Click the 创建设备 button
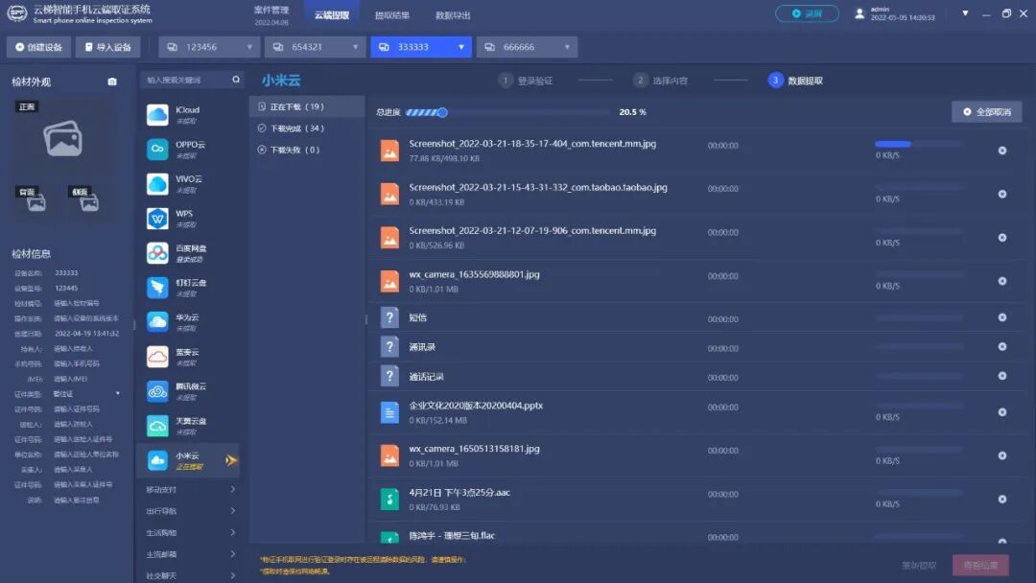This screenshot has width=1036, height=583. tap(37, 46)
